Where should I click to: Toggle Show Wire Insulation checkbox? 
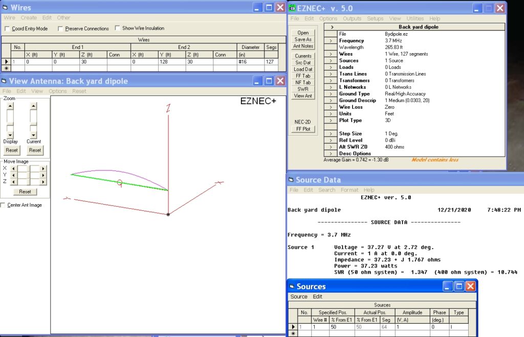[117, 28]
